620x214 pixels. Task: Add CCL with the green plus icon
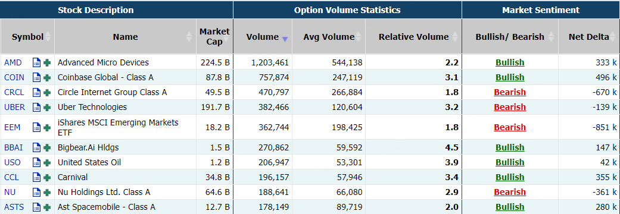point(48,177)
